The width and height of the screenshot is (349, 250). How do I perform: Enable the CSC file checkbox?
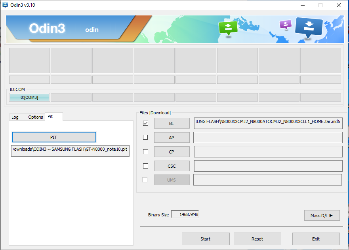(x=145, y=166)
